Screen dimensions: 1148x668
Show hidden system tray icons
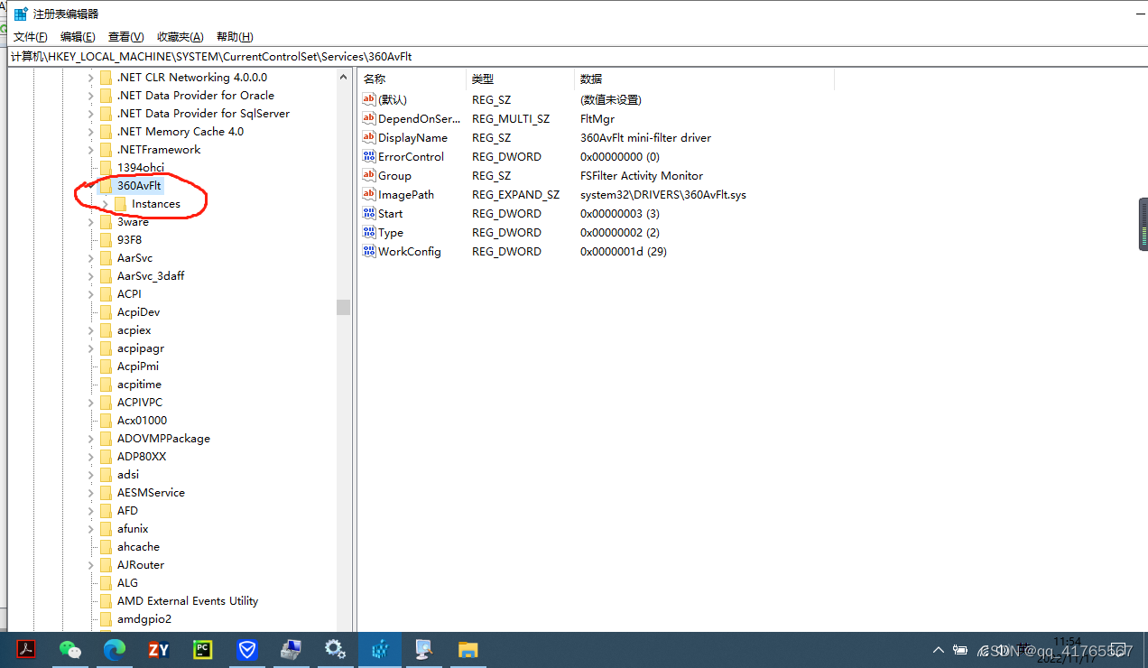coord(939,650)
